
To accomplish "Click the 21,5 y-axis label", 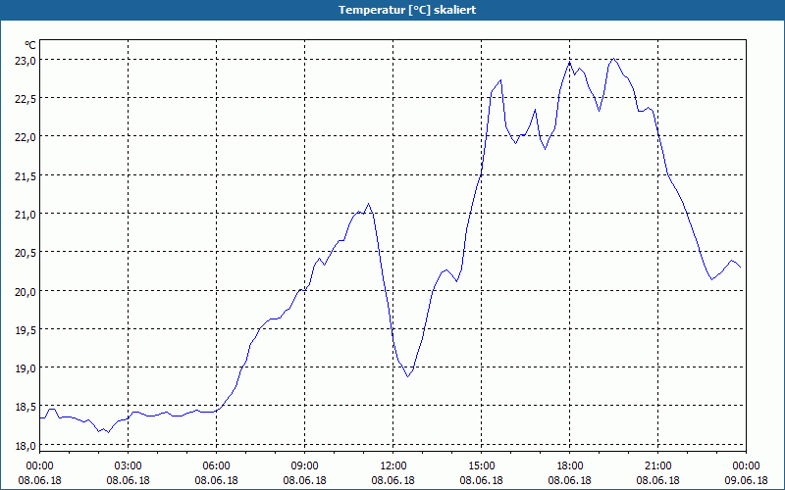I will (26, 175).
